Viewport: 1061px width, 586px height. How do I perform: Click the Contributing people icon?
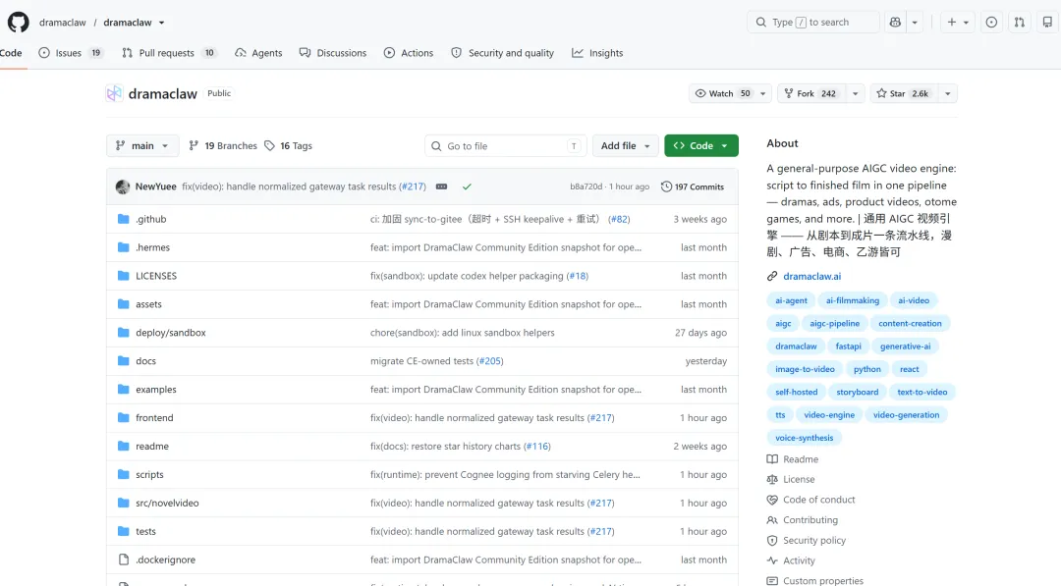click(x=772, y=520)
